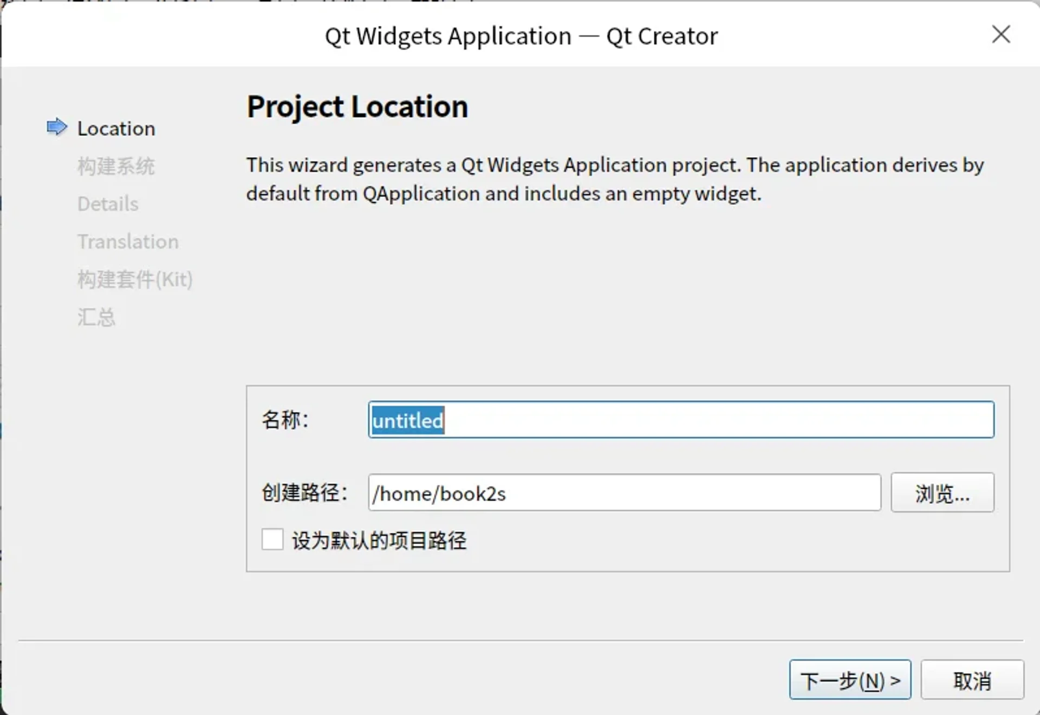
Task: Enable 设为默认的项目路径 checkbox
Action: [x=272, y=539]
